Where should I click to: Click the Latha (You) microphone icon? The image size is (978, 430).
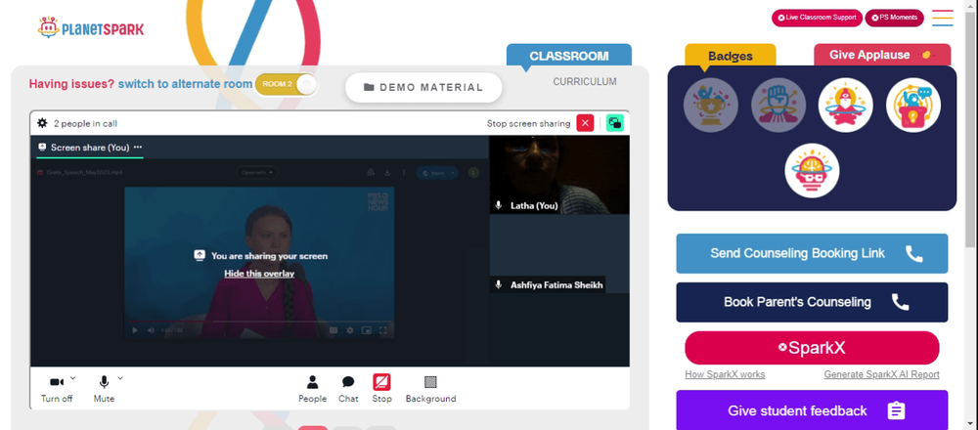coord(499,205)
